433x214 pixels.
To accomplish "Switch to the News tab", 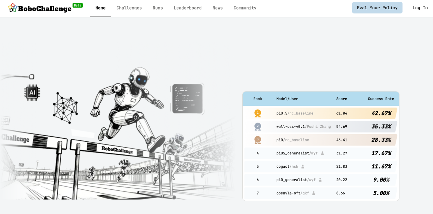I will pos(217,8).
